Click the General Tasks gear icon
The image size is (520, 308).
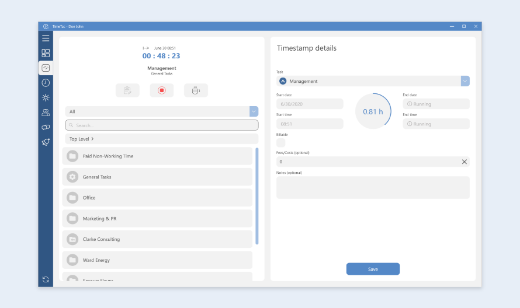point(72,177)
